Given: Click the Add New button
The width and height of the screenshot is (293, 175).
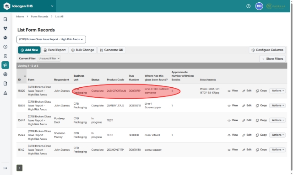Looking at the screenshot, I should coord(29,50).
